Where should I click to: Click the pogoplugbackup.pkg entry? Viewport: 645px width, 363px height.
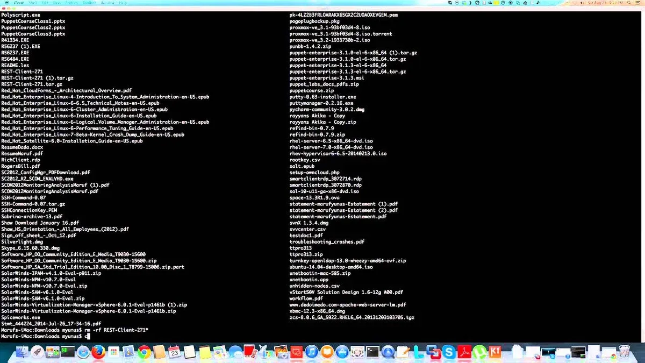[314, 21]
